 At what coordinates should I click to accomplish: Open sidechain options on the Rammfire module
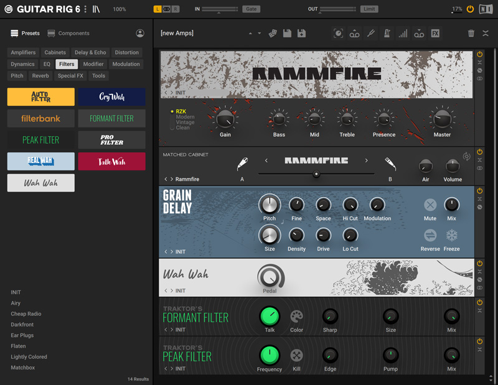point(479,70)
